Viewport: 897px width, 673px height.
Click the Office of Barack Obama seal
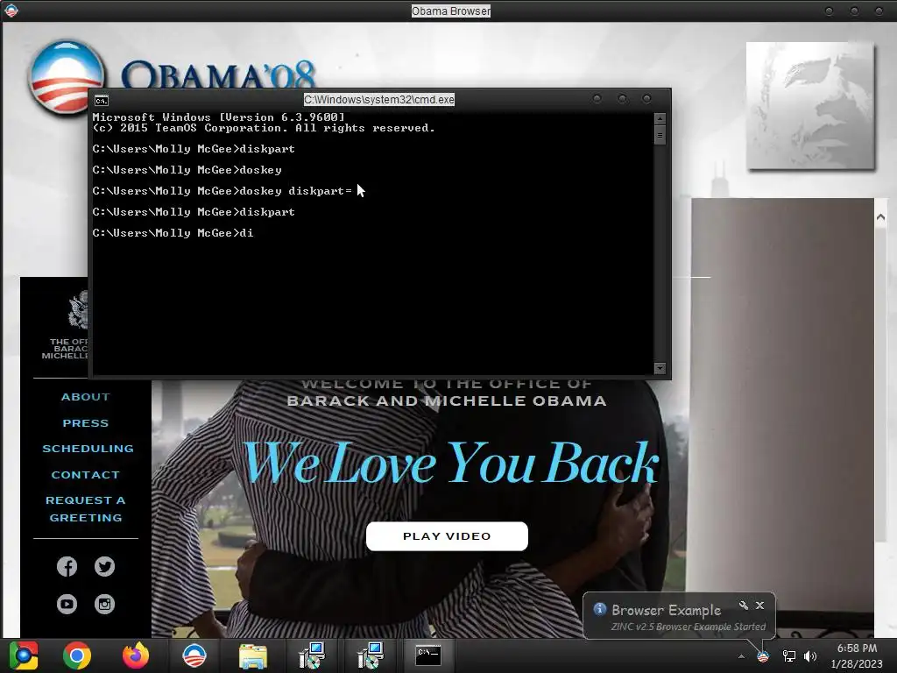[79, 310]
